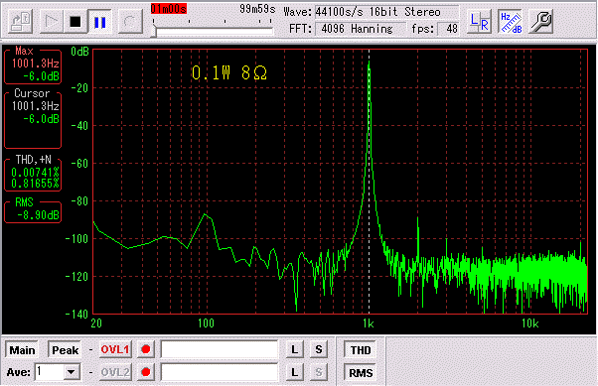Toggle the Peak hold button
The height and width of the screenshot is (386, 598).
click(65, 350)
